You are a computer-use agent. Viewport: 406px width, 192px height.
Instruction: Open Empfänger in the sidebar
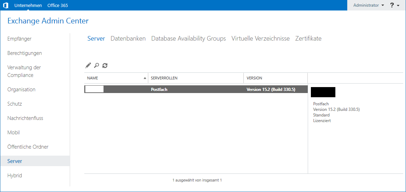coord(20,39)
